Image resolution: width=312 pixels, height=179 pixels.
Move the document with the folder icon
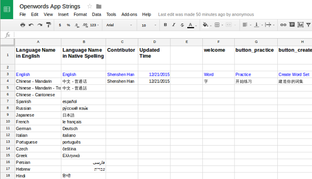click(99, 7)
